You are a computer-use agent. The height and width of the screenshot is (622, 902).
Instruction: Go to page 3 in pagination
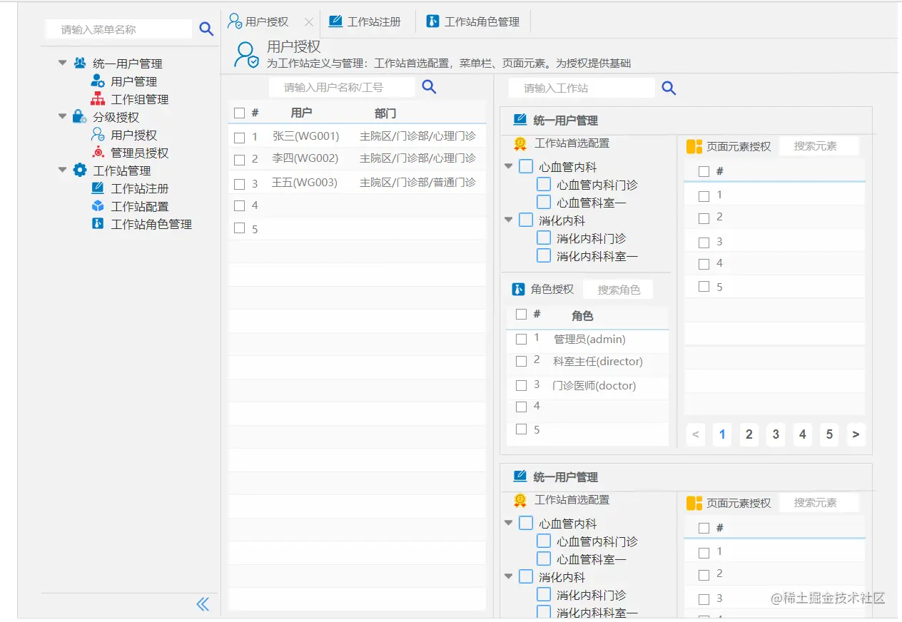point(776,434)
